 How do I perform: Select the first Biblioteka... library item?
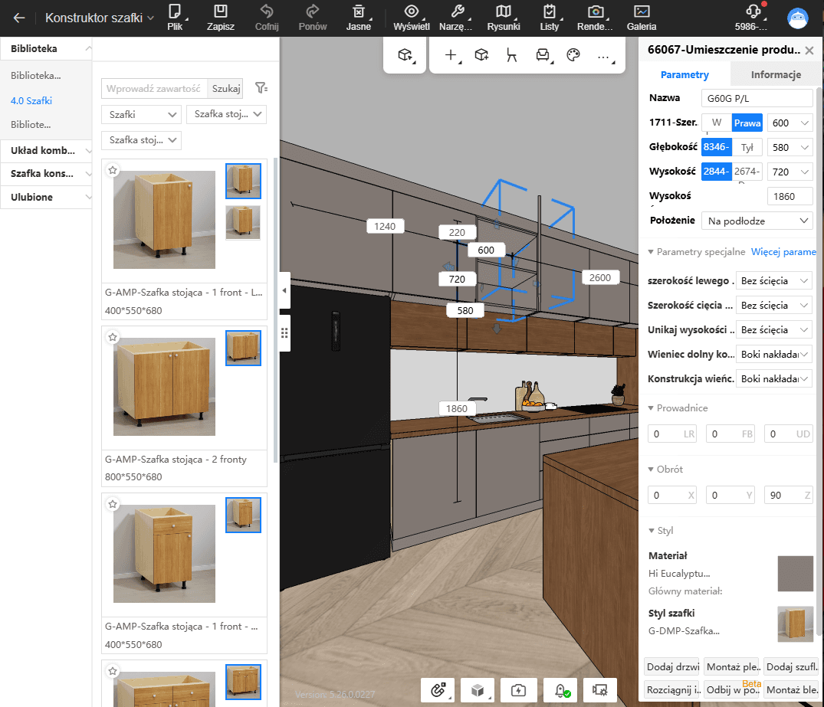click(x=36, y=76)
